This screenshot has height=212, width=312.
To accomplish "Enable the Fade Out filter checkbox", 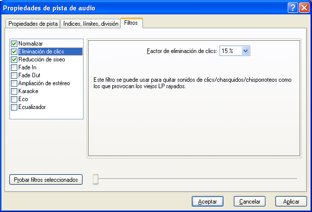I will pos(14,75).
